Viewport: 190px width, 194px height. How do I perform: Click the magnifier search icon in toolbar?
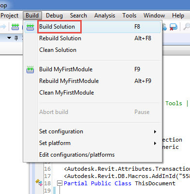(187, 27)
